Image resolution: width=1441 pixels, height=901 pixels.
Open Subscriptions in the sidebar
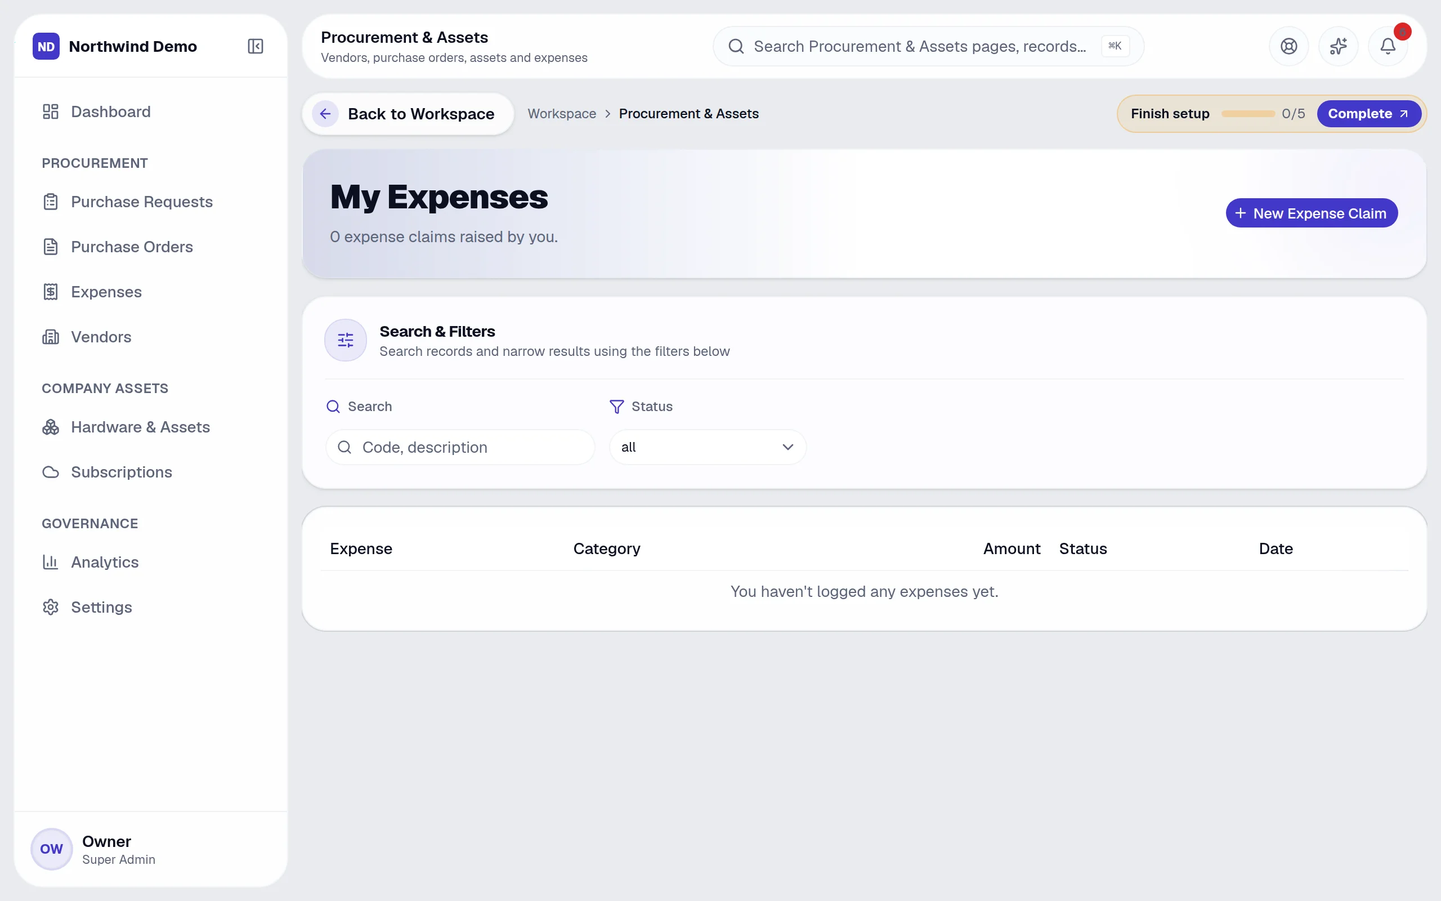tap(151, 472)
